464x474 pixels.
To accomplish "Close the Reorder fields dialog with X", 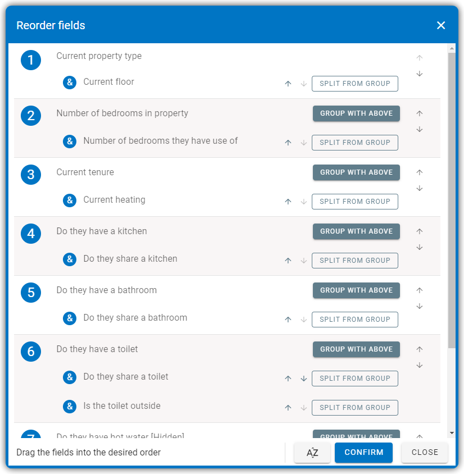I will (441, 25).
